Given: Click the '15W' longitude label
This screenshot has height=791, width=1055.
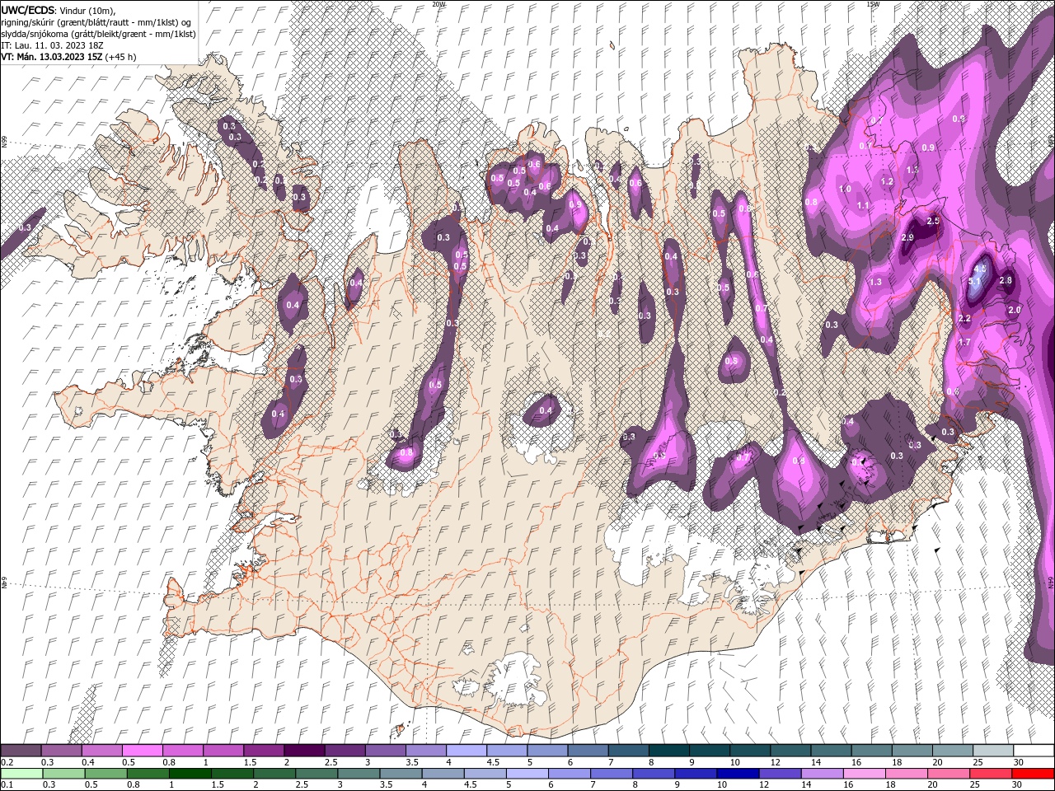Looking at the screenshot, I should (x=874, y=4).
